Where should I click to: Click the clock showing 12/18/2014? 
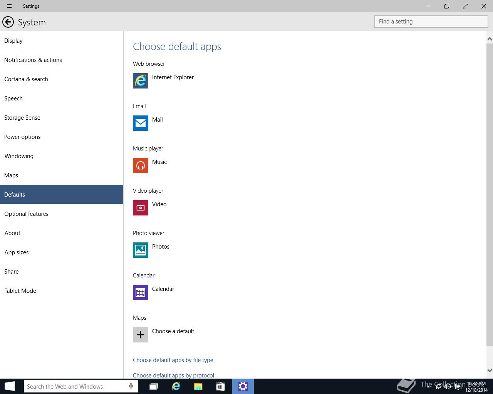click(x=476, y=387)
